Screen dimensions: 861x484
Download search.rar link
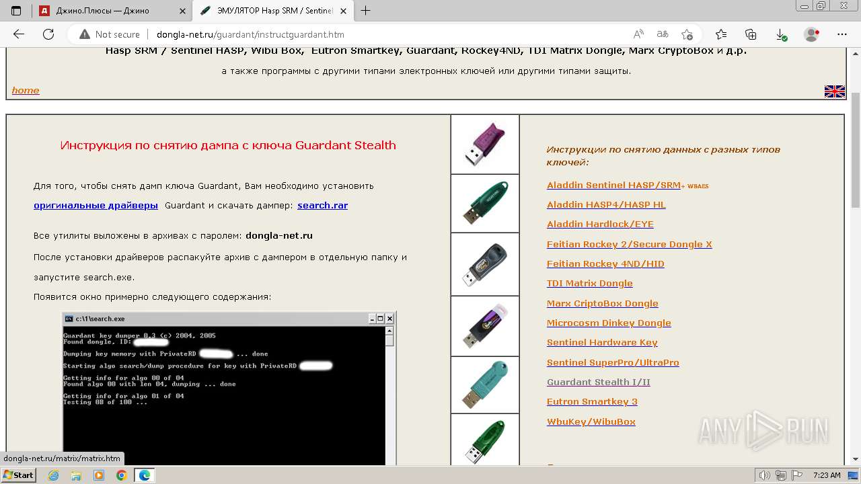coord(322,205)
